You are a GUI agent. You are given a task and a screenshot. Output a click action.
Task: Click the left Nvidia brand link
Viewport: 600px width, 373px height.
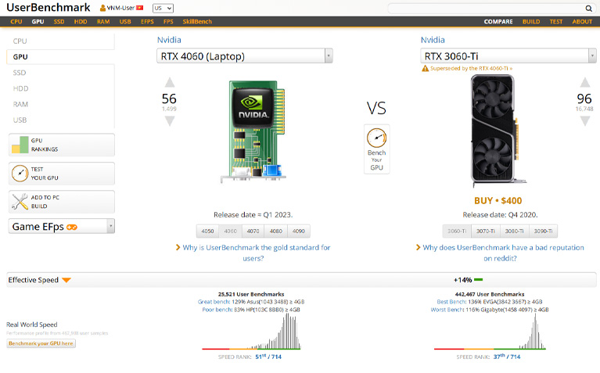click(x=169, y=40)
